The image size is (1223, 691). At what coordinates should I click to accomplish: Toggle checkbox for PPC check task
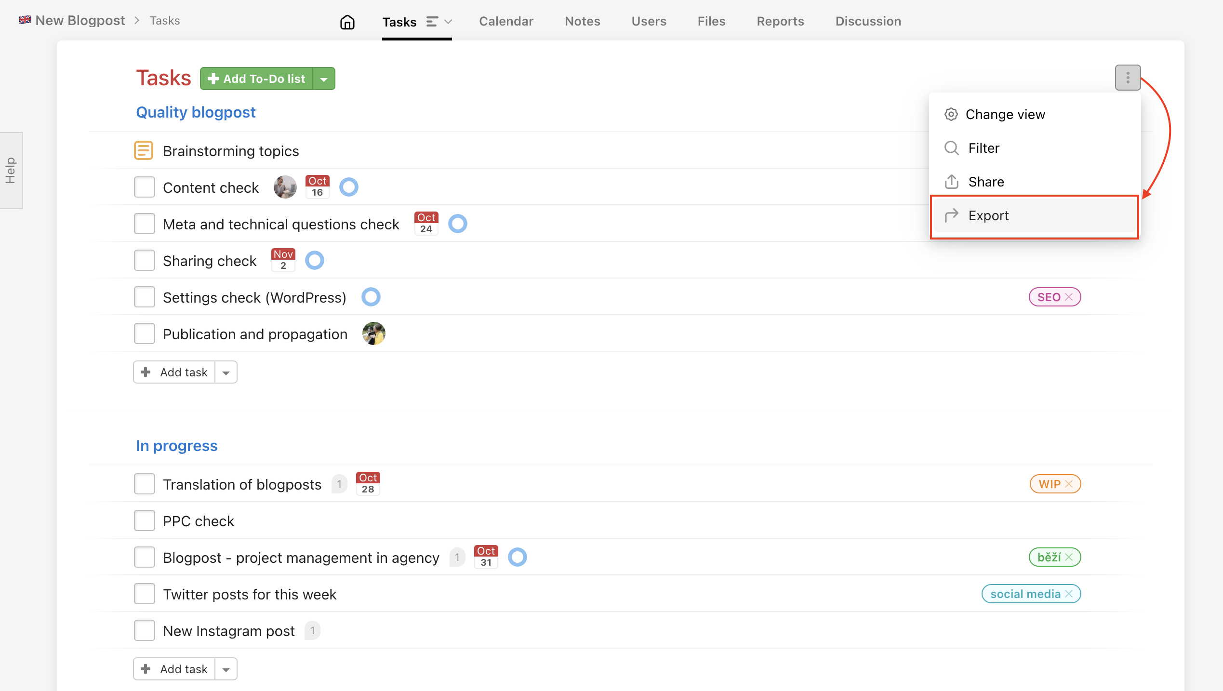[x=145, y=520]
